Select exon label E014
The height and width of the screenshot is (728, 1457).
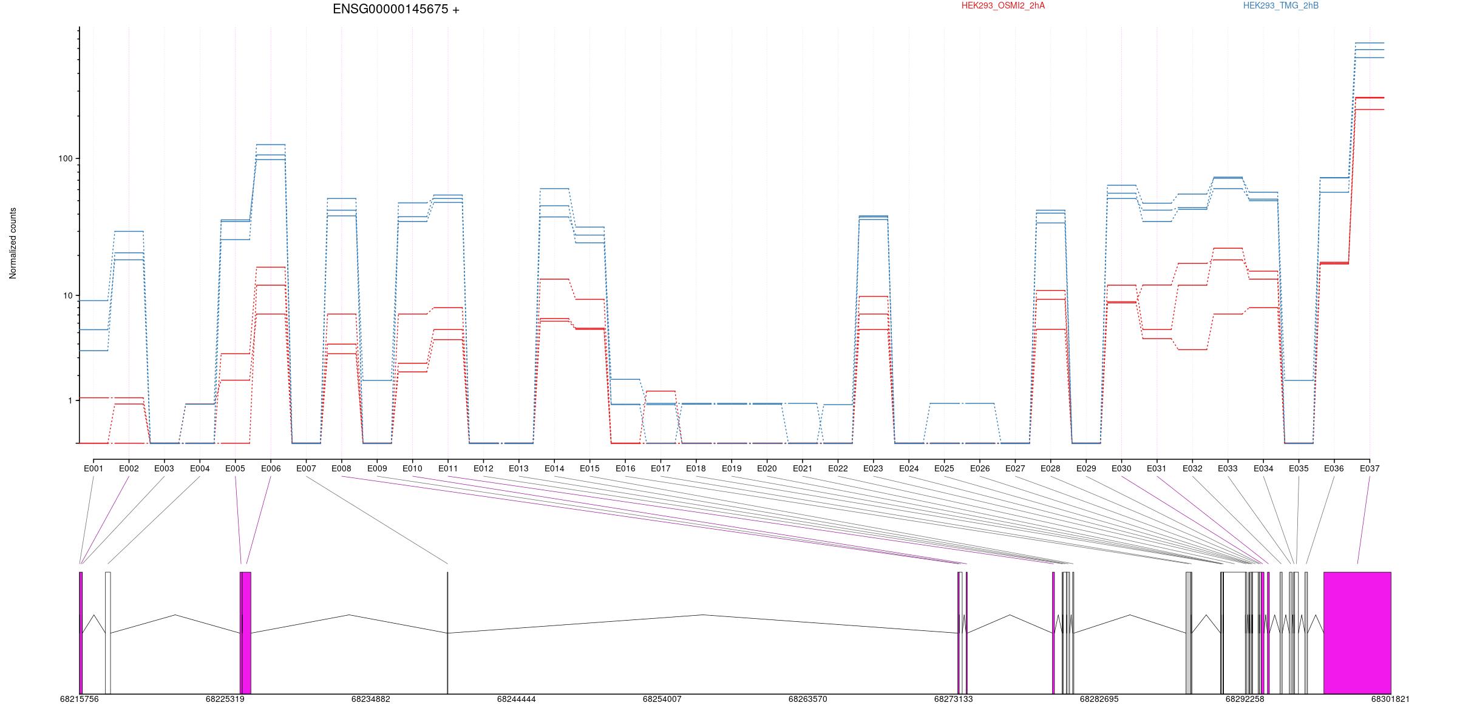[554, 468]
